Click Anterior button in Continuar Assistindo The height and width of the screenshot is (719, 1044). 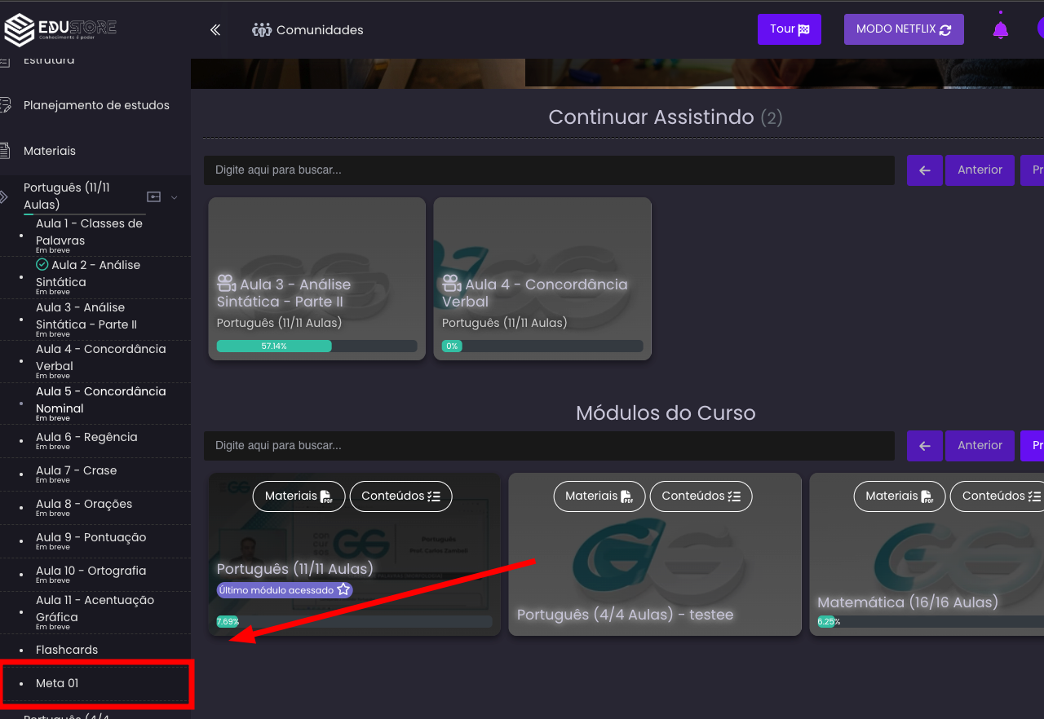point(980,170)
